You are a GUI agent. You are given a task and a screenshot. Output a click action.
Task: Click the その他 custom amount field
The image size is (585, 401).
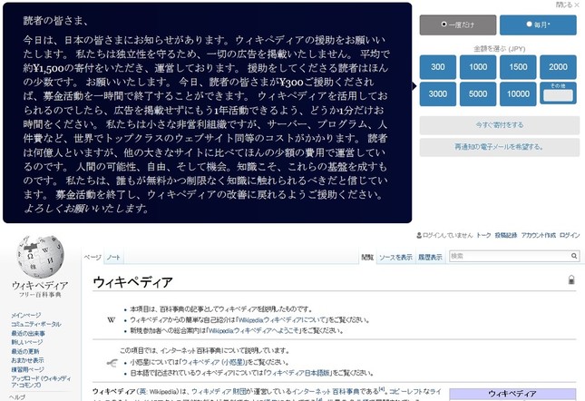[x=558, y=94]
